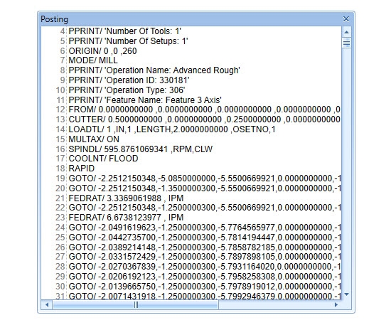Click the COOLNT/ FLOOD line
This screenshot has width=391, height=320.
point(104,159)
